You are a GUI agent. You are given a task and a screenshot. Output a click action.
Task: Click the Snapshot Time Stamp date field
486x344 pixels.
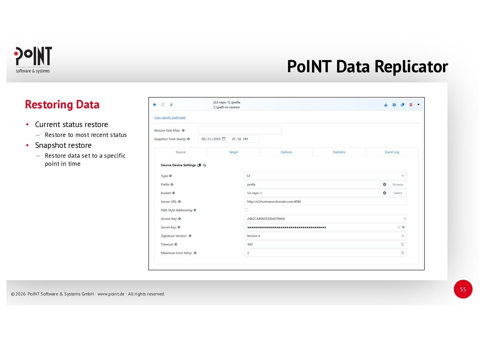[x=214, y=139]
